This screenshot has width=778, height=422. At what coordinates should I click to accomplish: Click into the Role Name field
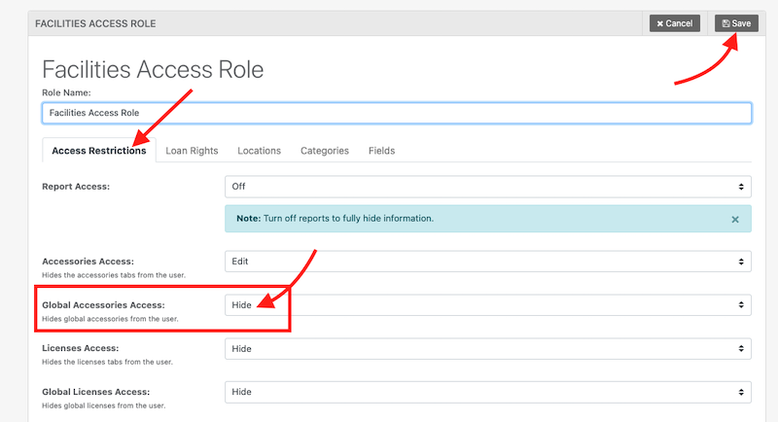[x=396, y=114]
